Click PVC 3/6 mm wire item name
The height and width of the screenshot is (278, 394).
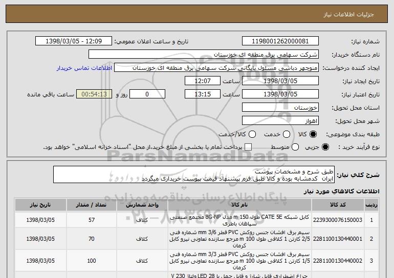pos(239,239)
